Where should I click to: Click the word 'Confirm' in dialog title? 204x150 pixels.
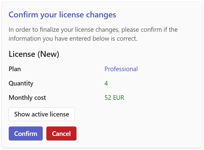click(24, 15)
